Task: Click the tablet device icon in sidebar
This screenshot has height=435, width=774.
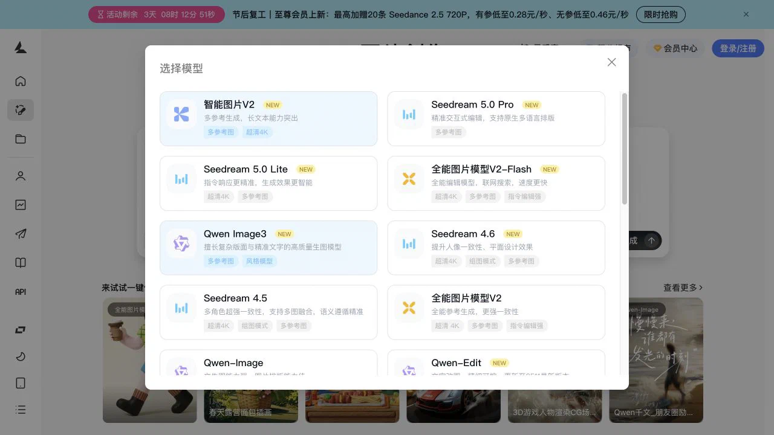Action: coord(21,383)
